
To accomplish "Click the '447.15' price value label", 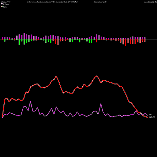I will pos(152,117).
